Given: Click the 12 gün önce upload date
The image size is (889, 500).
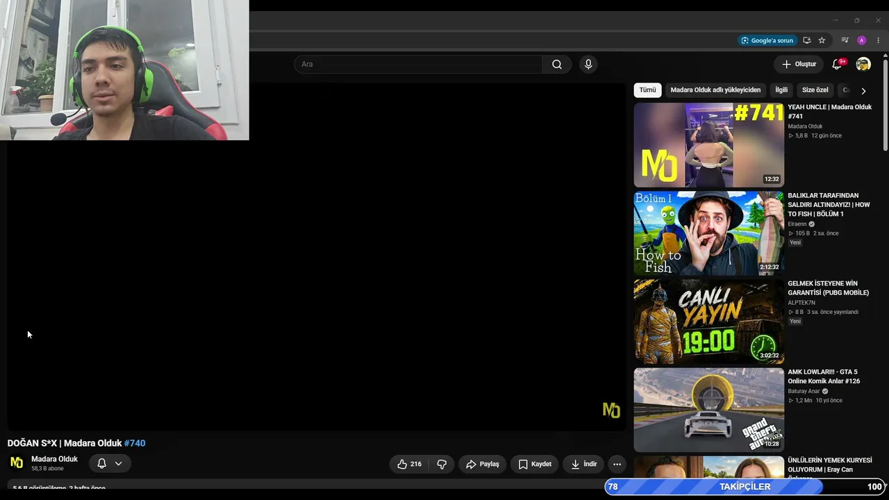Looking at the screenshot, I should pos(826,136).
